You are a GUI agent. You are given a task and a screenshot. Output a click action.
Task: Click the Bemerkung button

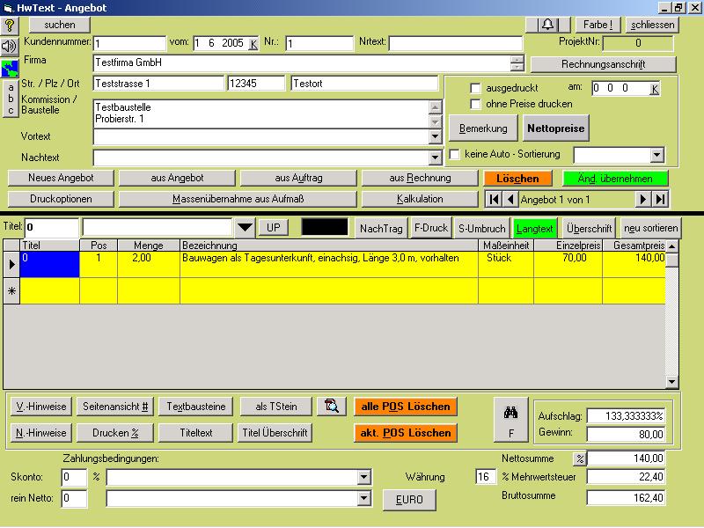click(x=483, y=128)
